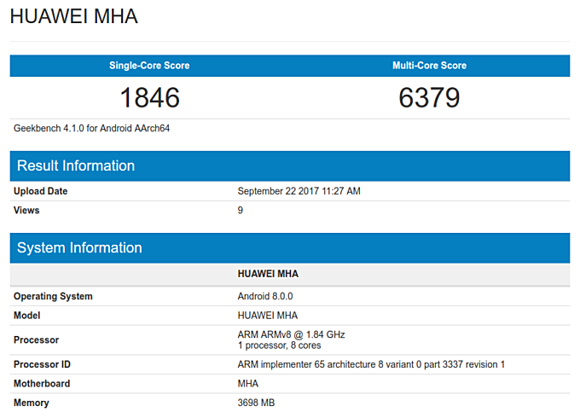580x418 pixels.
Task: Select the Multi-Core Score header
Action: pyautogui.click(x=429, y=66)
